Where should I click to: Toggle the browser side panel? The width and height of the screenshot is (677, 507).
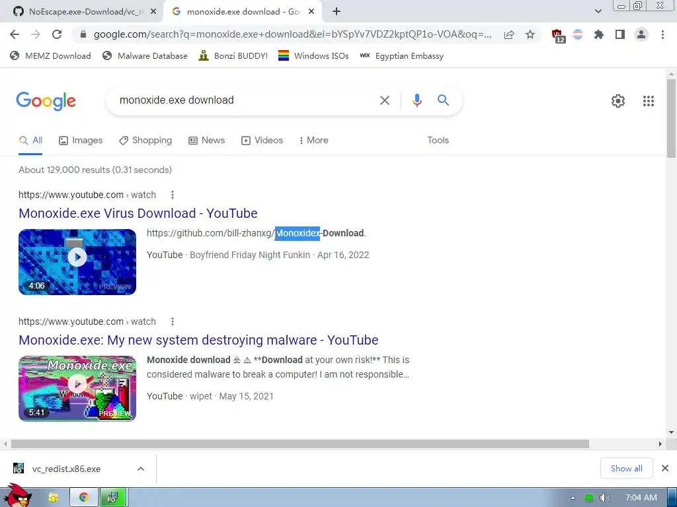pos(619,34)
